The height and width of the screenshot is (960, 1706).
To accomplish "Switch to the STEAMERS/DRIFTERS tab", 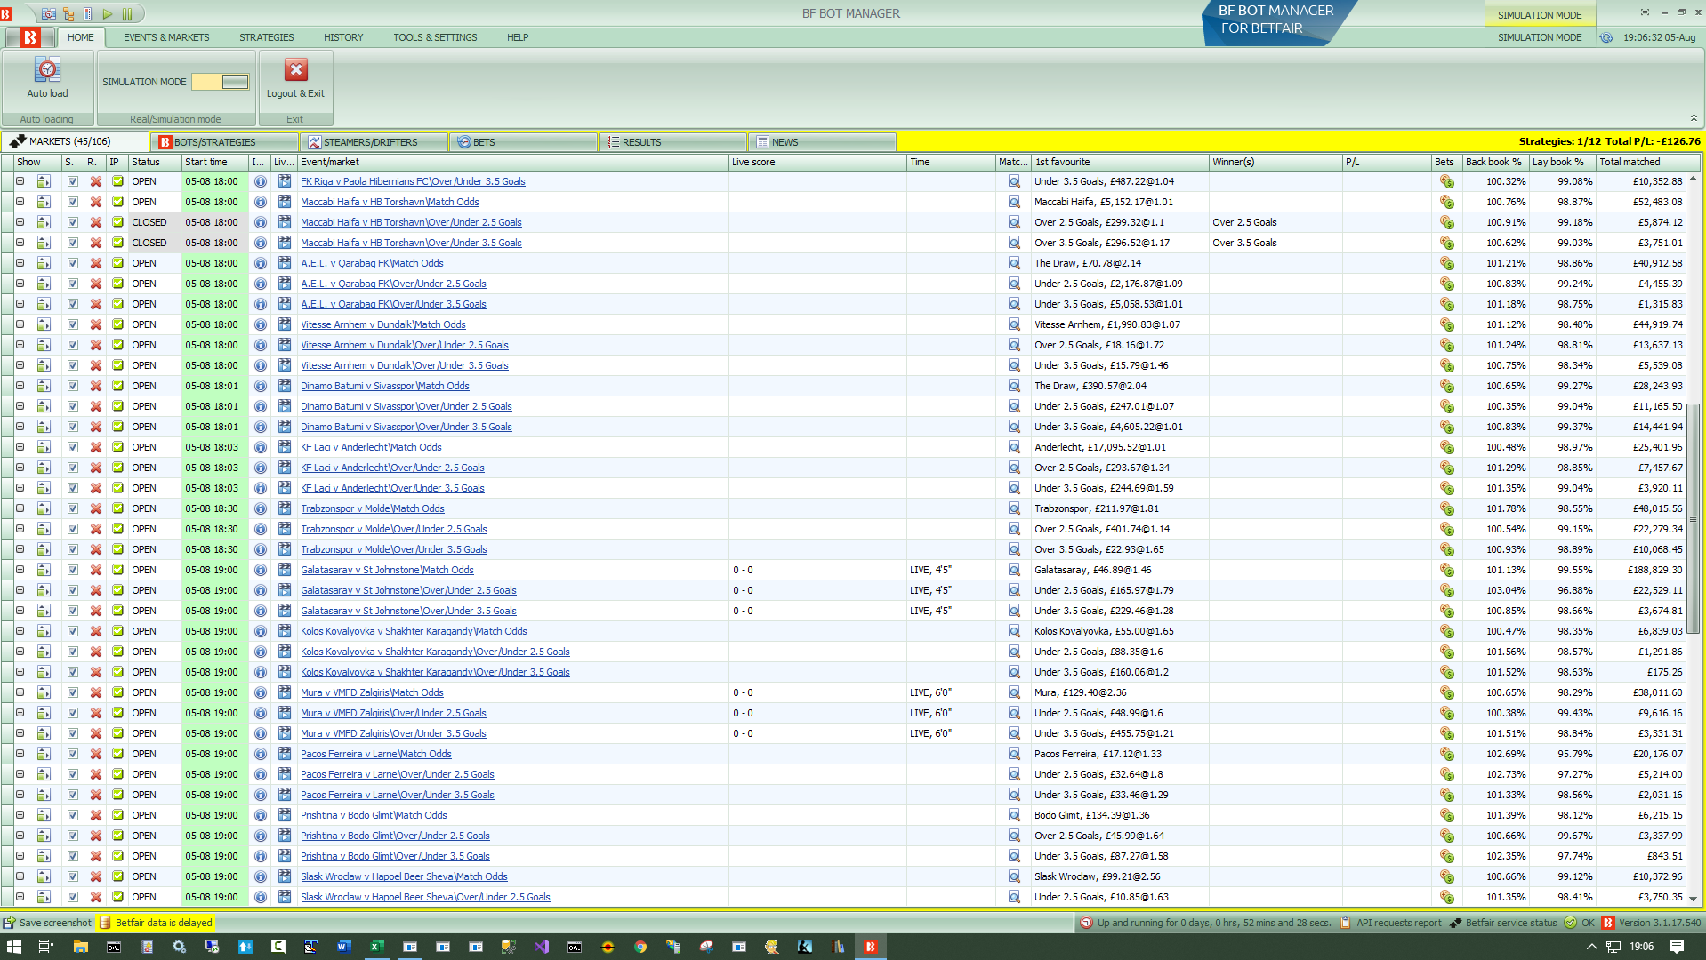I will coord(374,142).
